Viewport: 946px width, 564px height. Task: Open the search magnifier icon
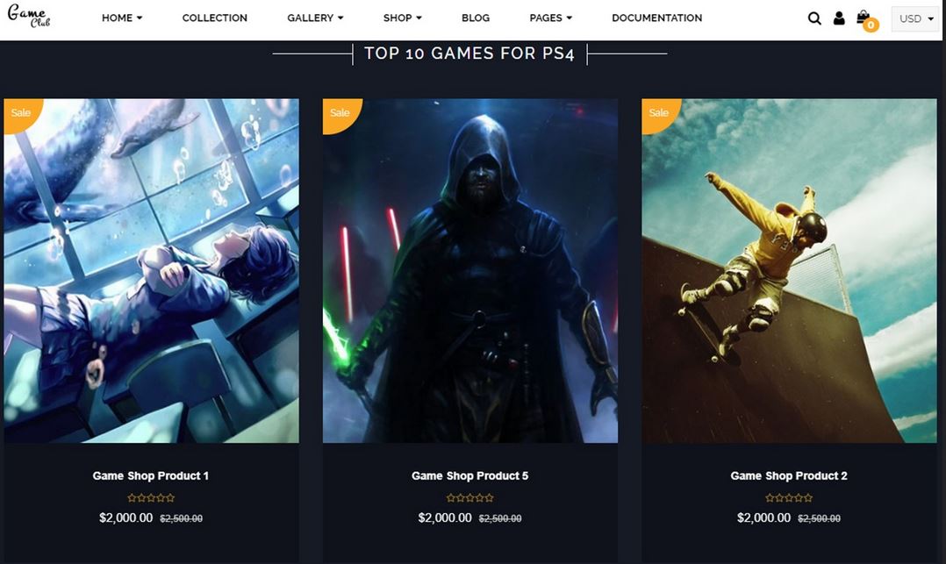tap(814, 18)
